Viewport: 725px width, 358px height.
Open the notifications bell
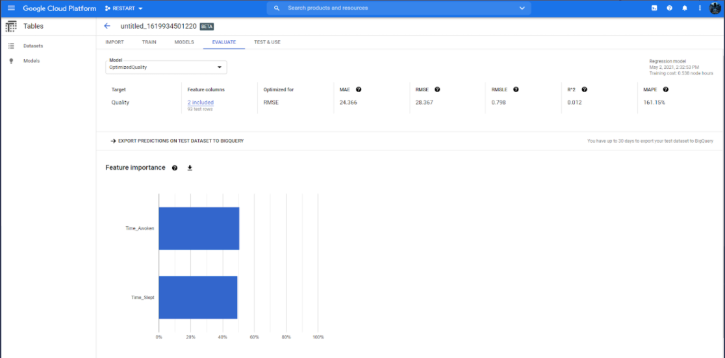tap(685, 8)
